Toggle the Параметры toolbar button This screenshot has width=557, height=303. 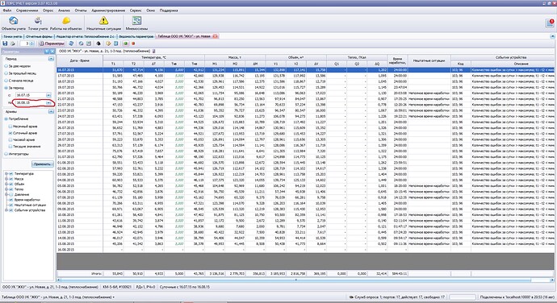coord(52,44)
